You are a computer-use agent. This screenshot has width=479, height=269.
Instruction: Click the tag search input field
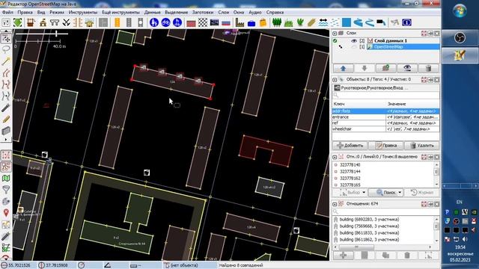pyautogui.click(x=386, y=95)
